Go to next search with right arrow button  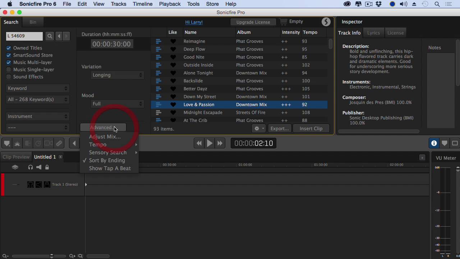pyautogui.click(x=67, y=36)
